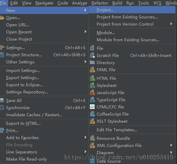The image size is (177, 164).
Task: Click the Scratch File clock icon
Action: (92, 55)
